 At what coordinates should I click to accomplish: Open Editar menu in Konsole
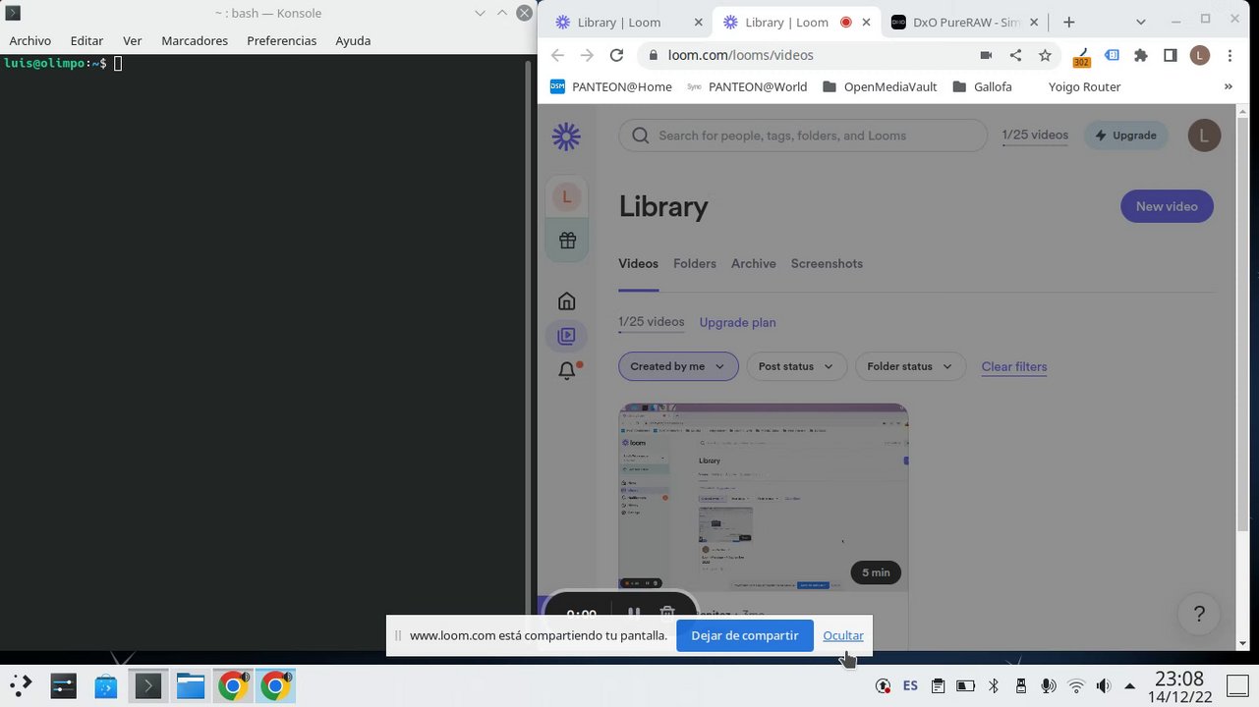point(86,40)
